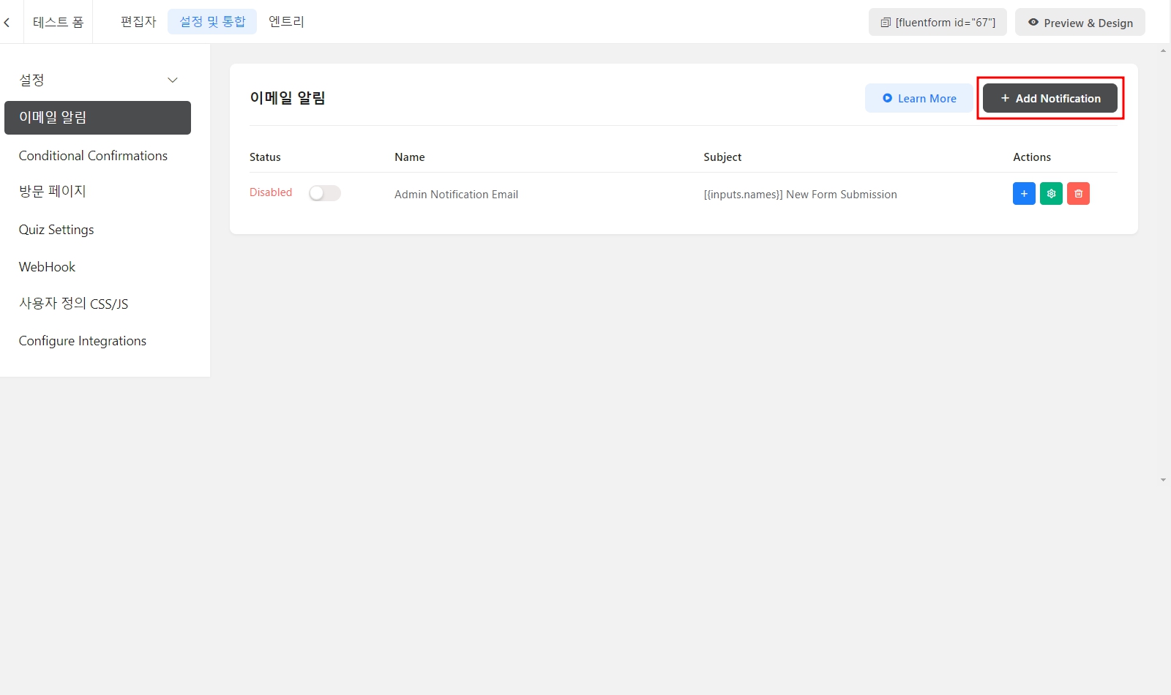The height and width of the screenshot is (695, 1171).
Task: Enable the Admin Notification Email toggle
Action: click(x=325, y=193)
